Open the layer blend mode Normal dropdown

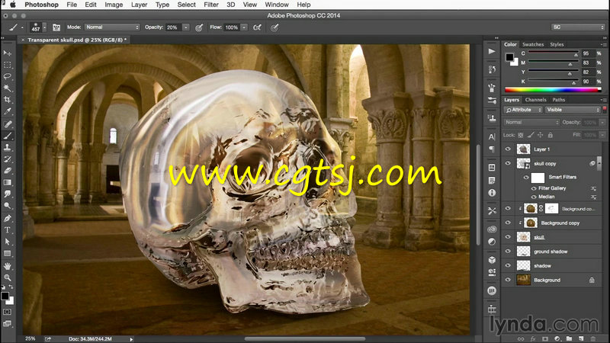pos(531,122)
